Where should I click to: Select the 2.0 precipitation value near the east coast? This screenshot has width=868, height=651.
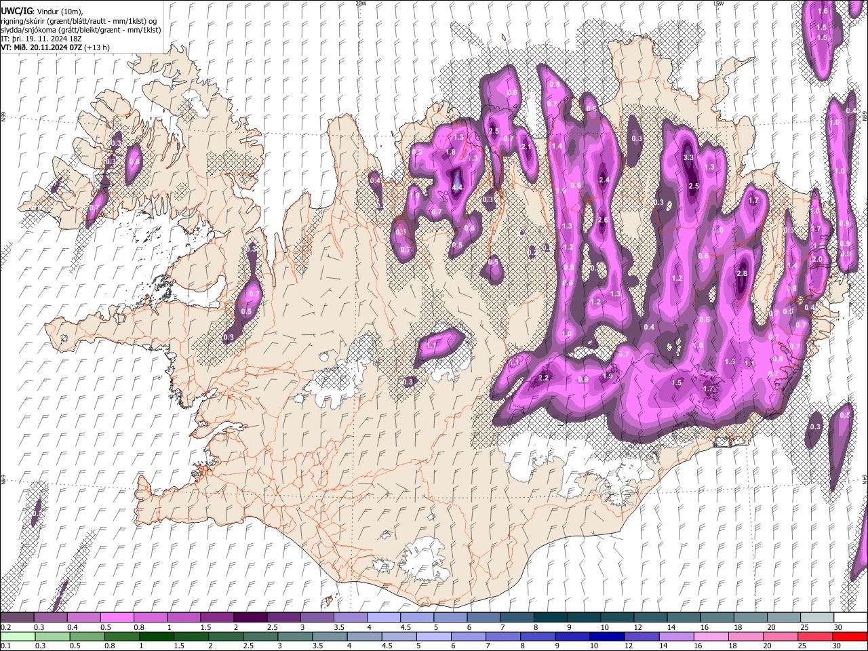[x=817, y=259]
